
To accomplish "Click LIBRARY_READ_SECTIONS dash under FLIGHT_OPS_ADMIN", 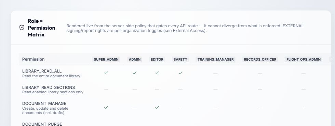I will [x=304, y=90].
